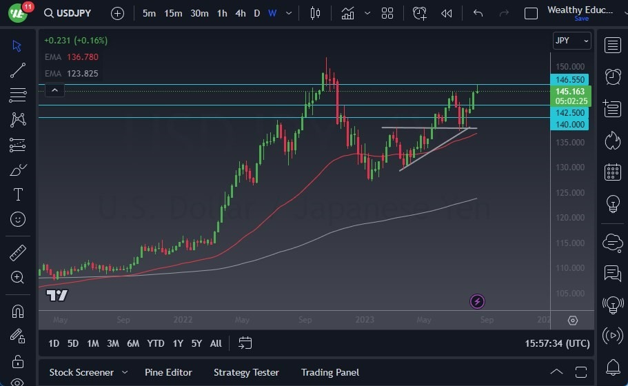This screenshot has height=386, width=628.
Task: Open the forecasting and measurement tools
Action: 18,145
